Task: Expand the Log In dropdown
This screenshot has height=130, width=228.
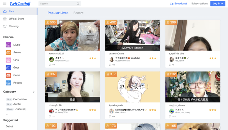Action: click(x=218, y=4)
